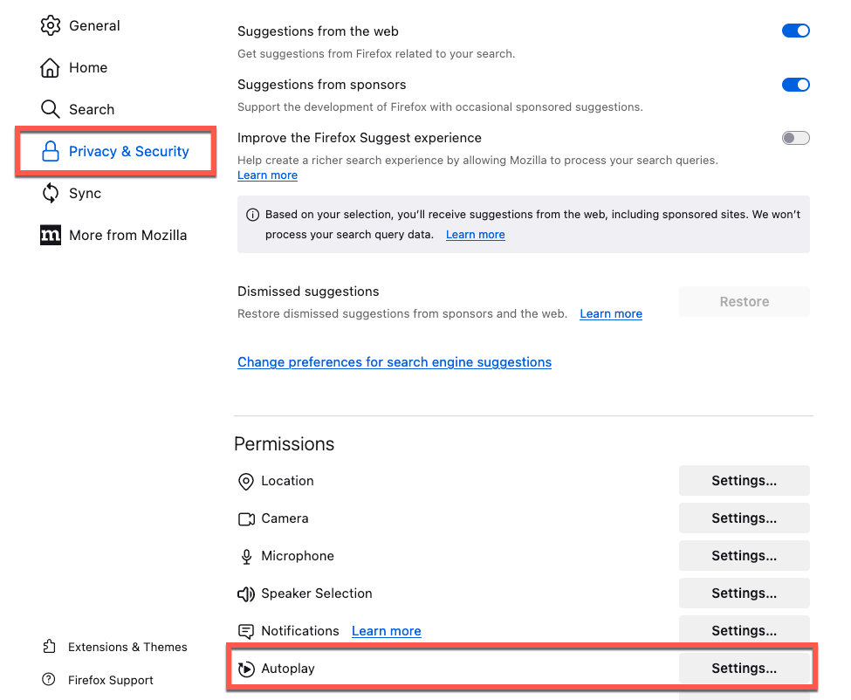Open More from Mozilla section
Viewport: 851px width, 700px height.
[127, 235]
